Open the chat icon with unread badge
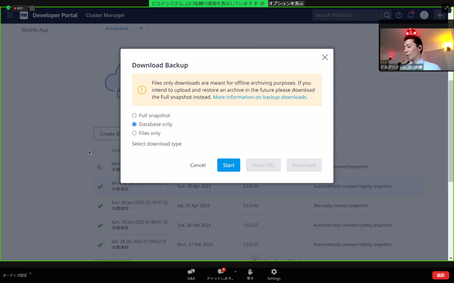Image resolution: width=454 pixels, height=283 pixels. 220,272
